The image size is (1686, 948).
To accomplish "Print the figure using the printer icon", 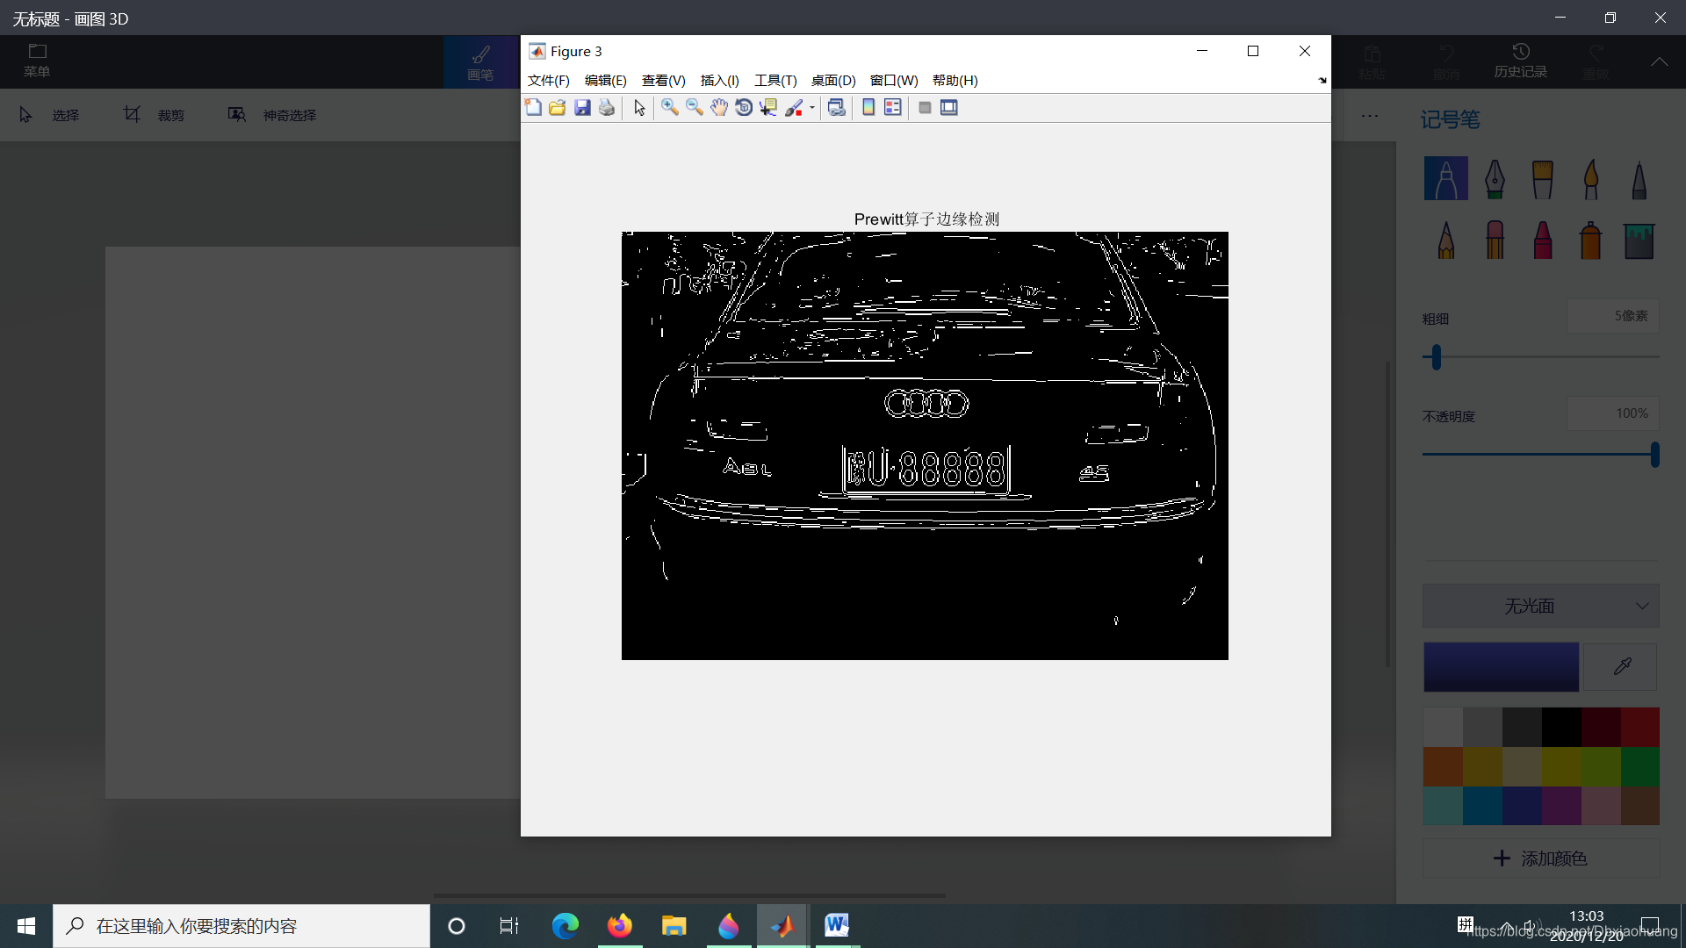I will tap(607, 107).
